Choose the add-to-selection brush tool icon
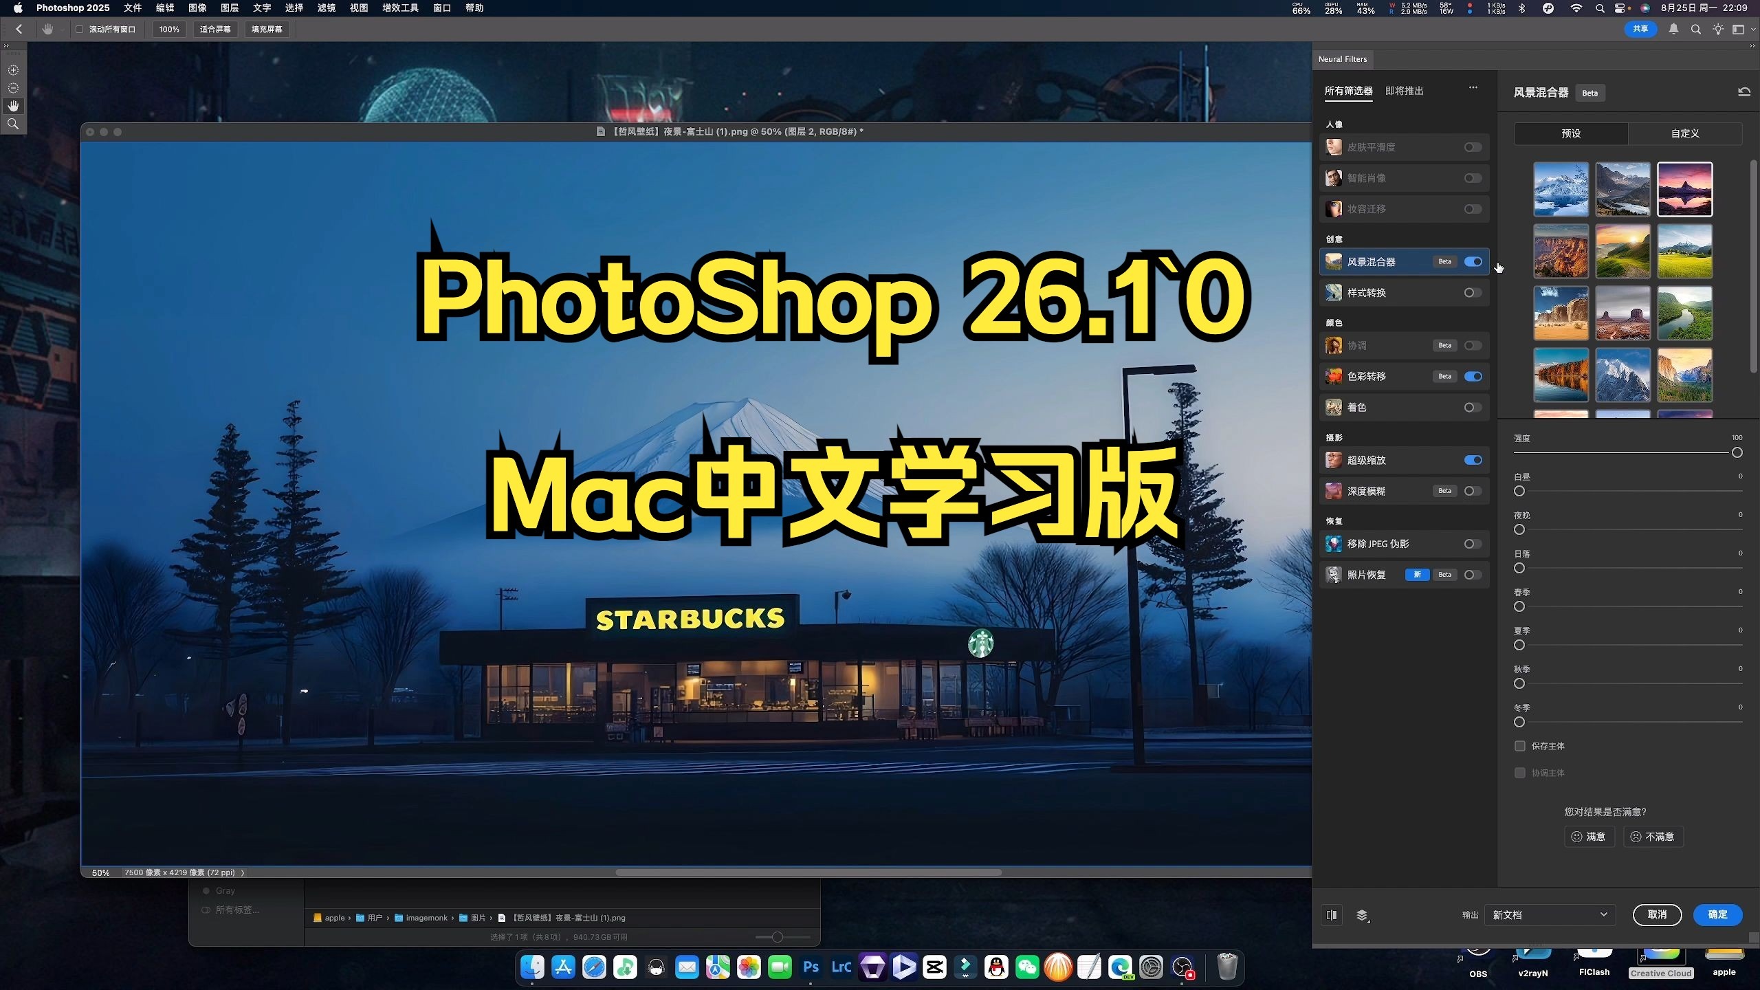This screenshot has height=990, width=1760. [x=13, y=70]
